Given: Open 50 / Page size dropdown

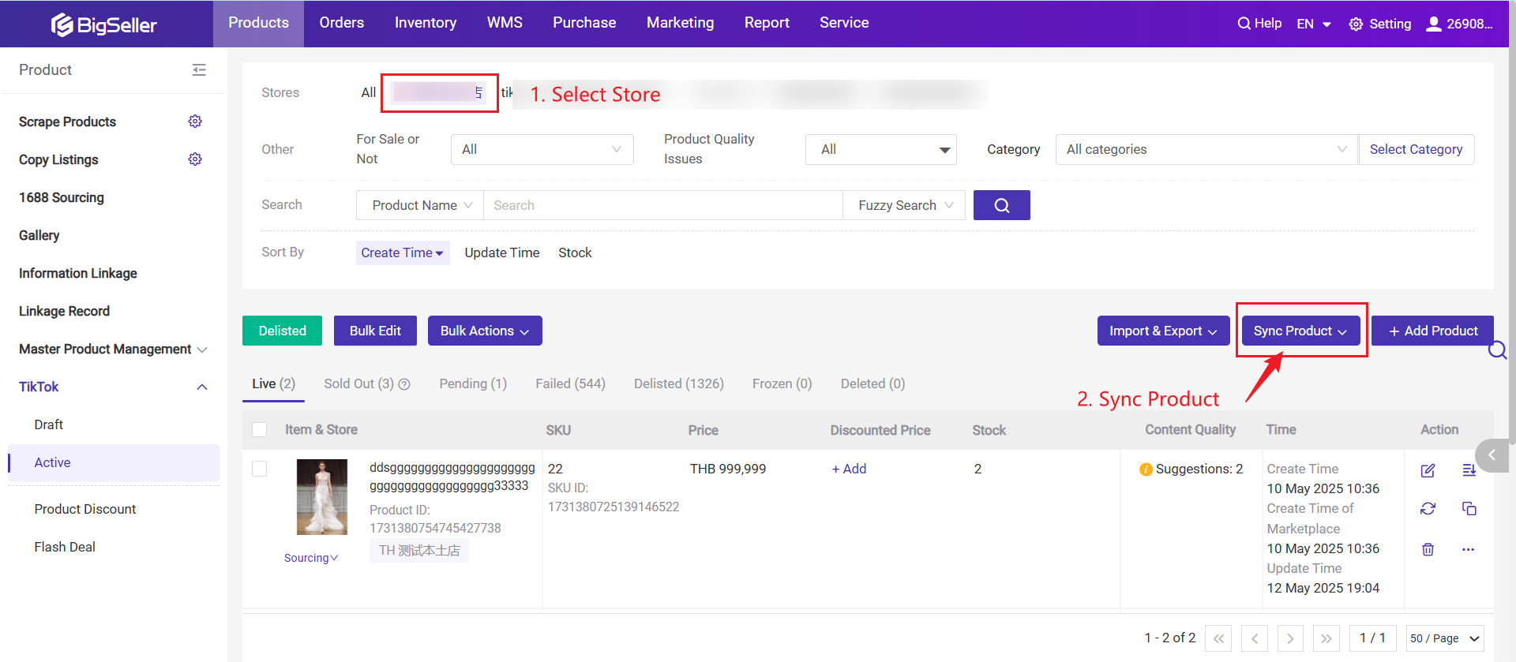Looking at the screenshot, I should (x=1445, y=638).
